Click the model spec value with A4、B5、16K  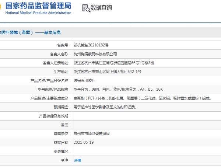118,89
